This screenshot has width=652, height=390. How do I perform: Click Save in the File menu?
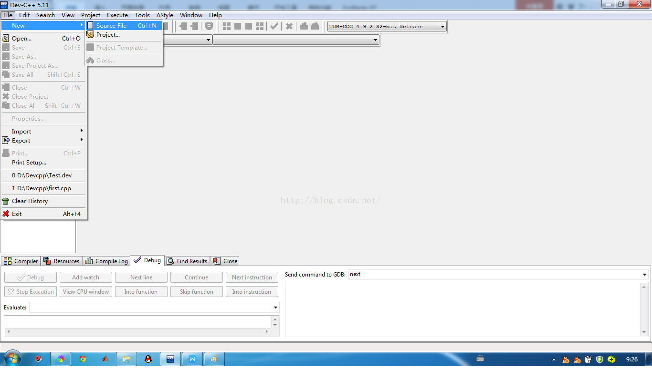(x=43, y=47)
